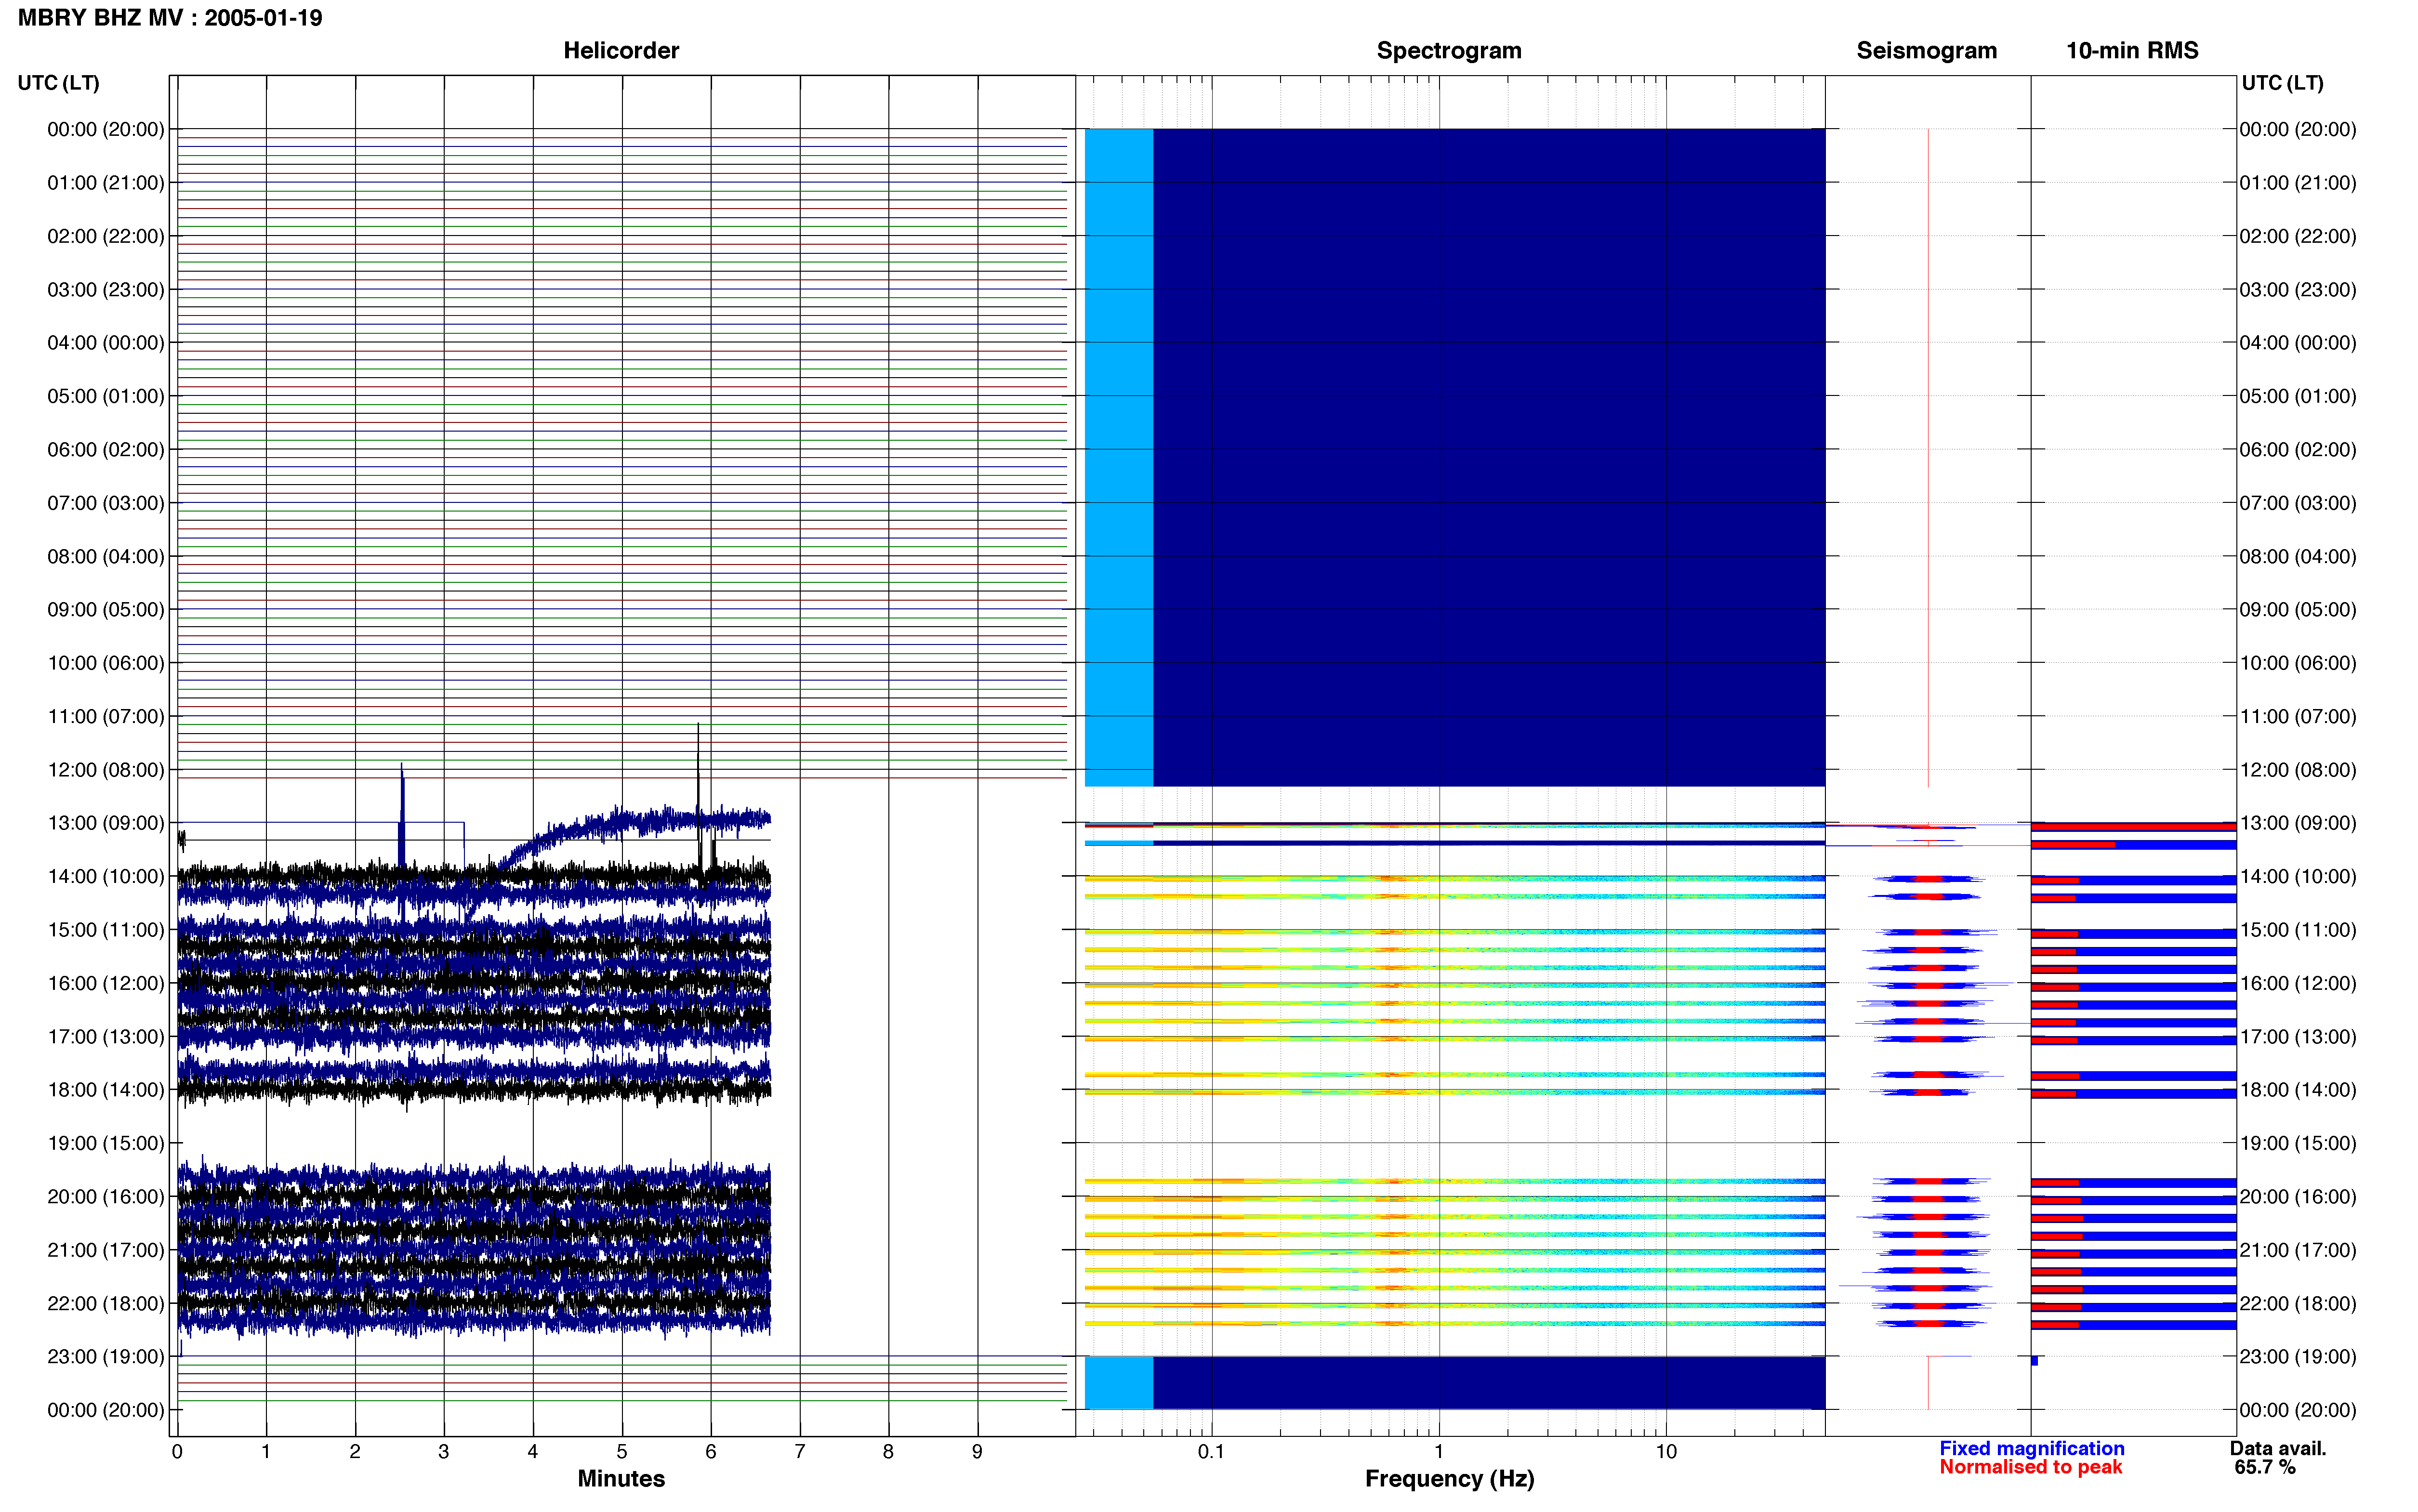Click "08:00 (04:00)" on the Helicorder time axis
This screenshot has width=2418, height=1512.
point(106,557)
